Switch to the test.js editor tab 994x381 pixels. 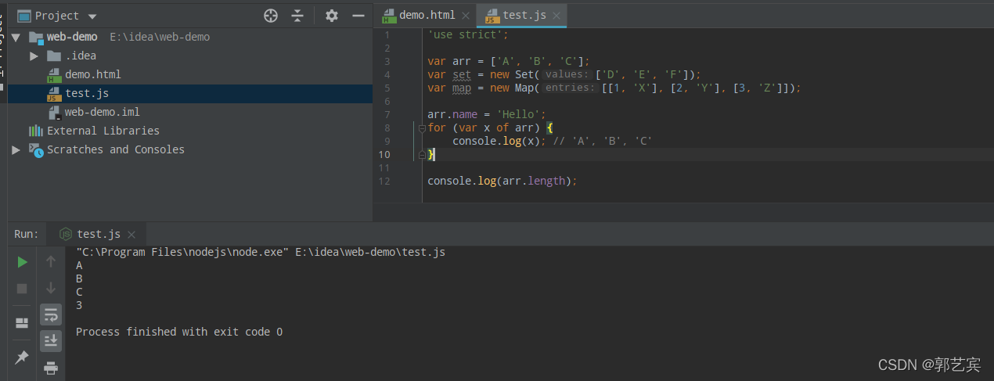pos(523,15)
